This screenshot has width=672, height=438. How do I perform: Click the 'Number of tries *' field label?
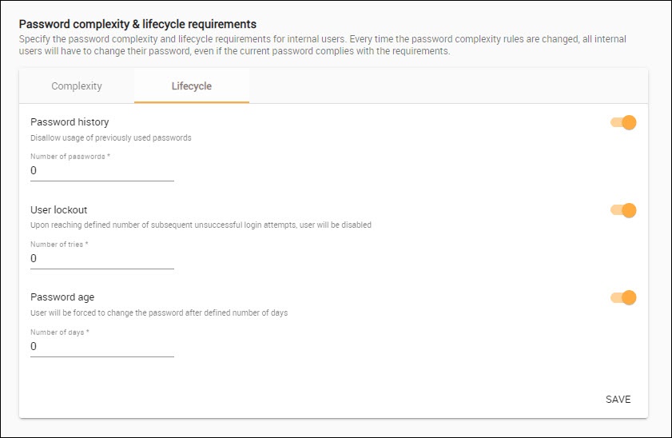click(x=59, y=245)
